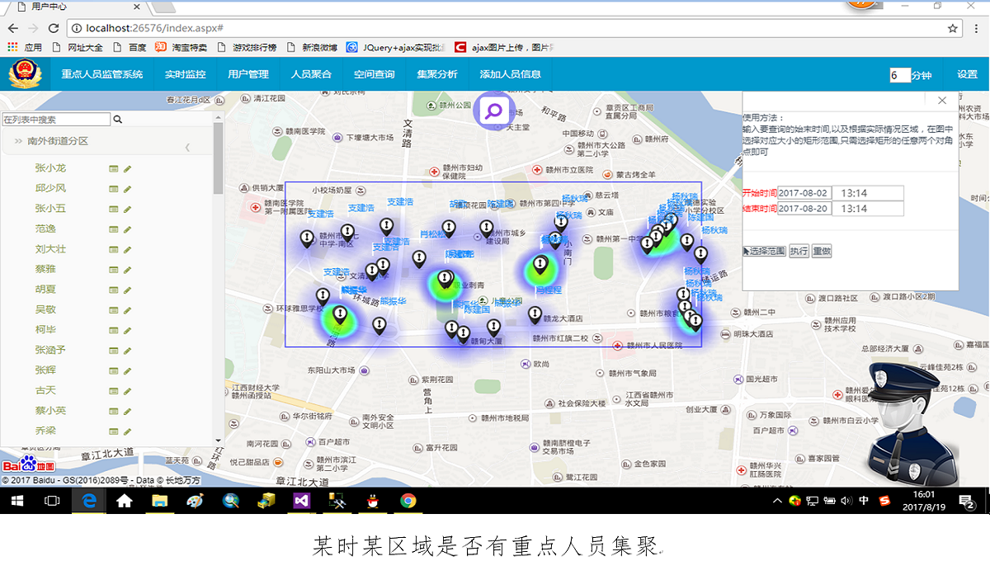Click the police badge logo in header
The height and width of the screenshot is (561, 990).
tap(24, 74)
